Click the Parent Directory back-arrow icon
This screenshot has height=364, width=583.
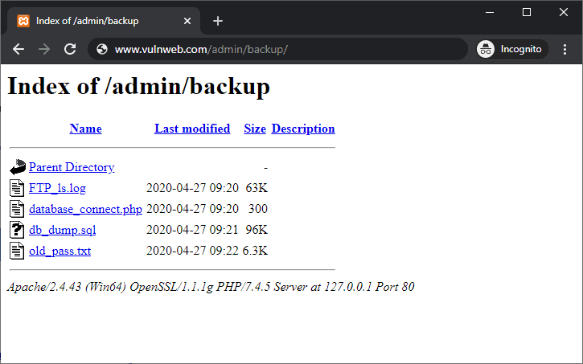pos(18,167)
